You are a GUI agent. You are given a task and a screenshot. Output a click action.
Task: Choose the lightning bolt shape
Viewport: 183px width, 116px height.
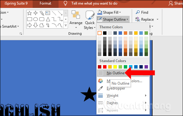point(42,13)
